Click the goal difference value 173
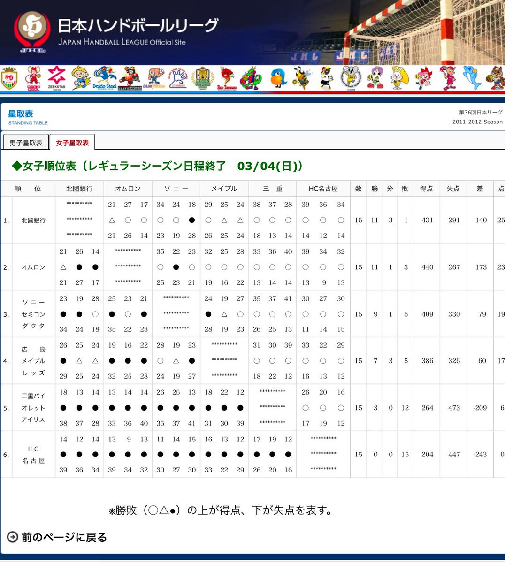505x563 pixels. tap(481, 267)
